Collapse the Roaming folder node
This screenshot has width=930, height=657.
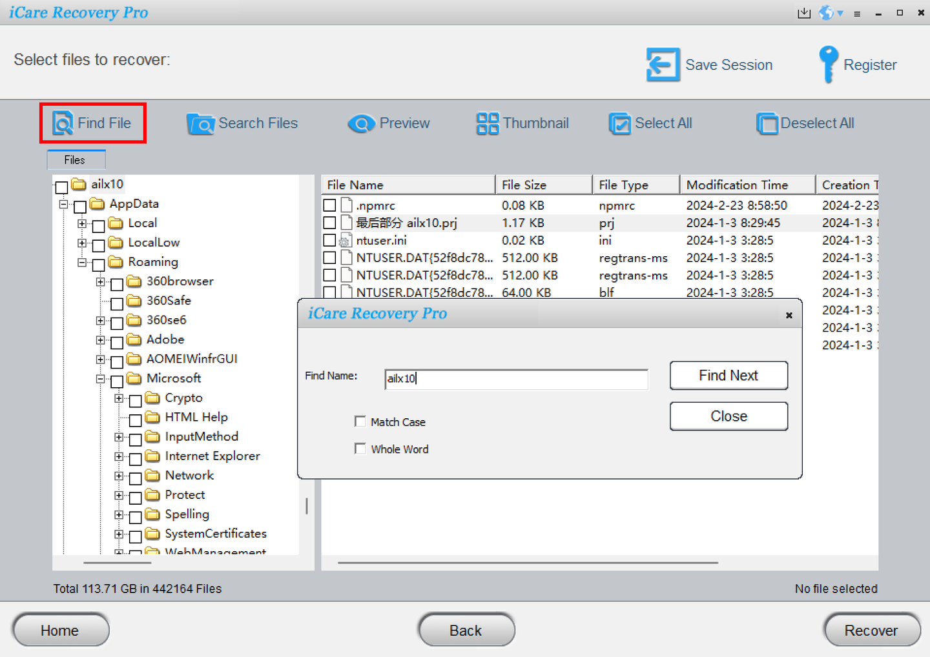coord(81,263)
